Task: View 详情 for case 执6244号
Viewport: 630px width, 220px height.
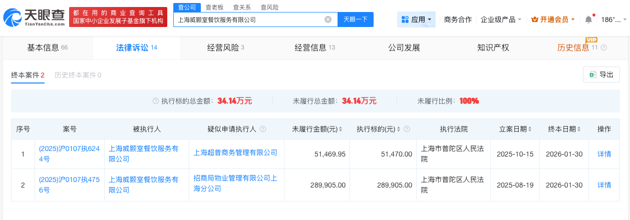Action: click(604, 154)
